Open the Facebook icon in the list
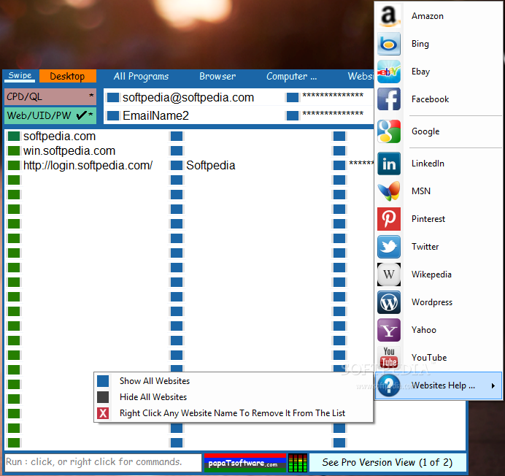This screenshot has height=476, width=505. (389, 99)
